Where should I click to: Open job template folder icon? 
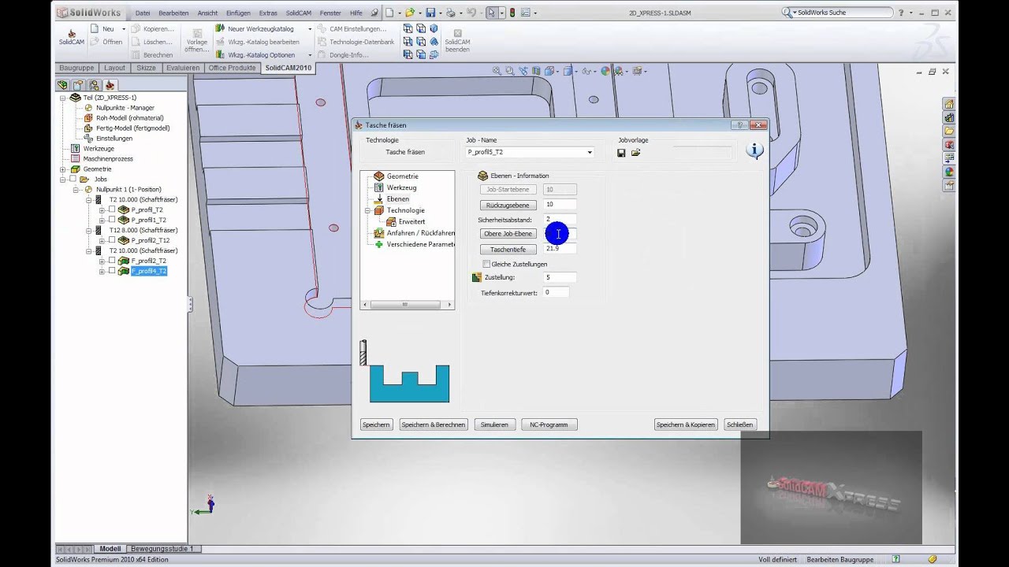[636, 153]
